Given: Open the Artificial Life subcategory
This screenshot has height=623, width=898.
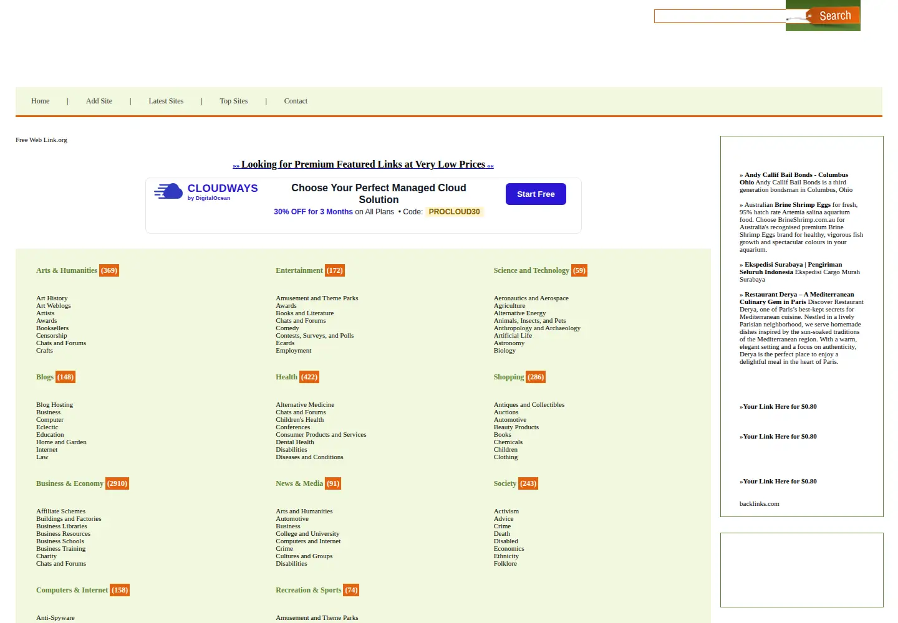Looking at the screenshot, I should [x=513, y=336].
